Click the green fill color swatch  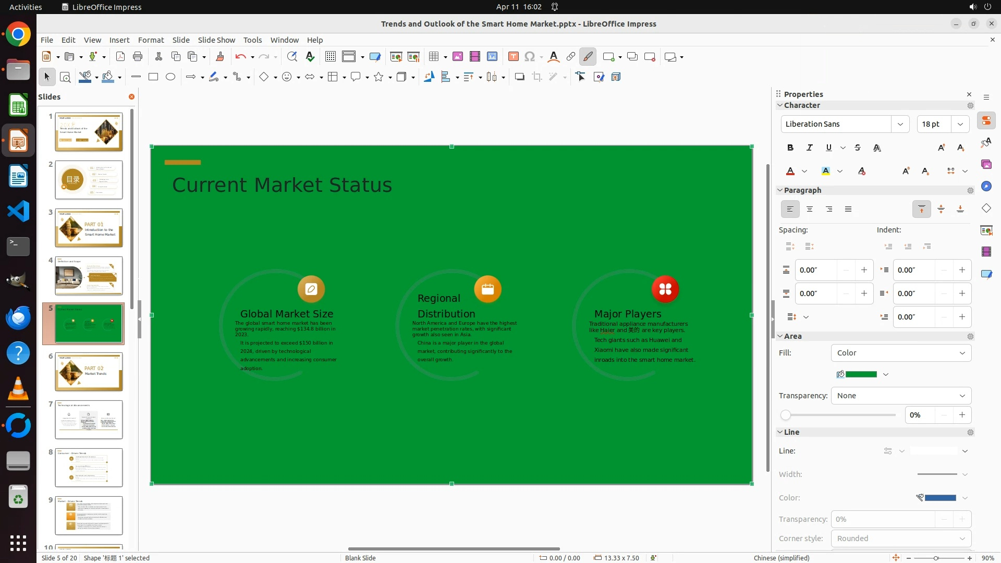(861, 374)
